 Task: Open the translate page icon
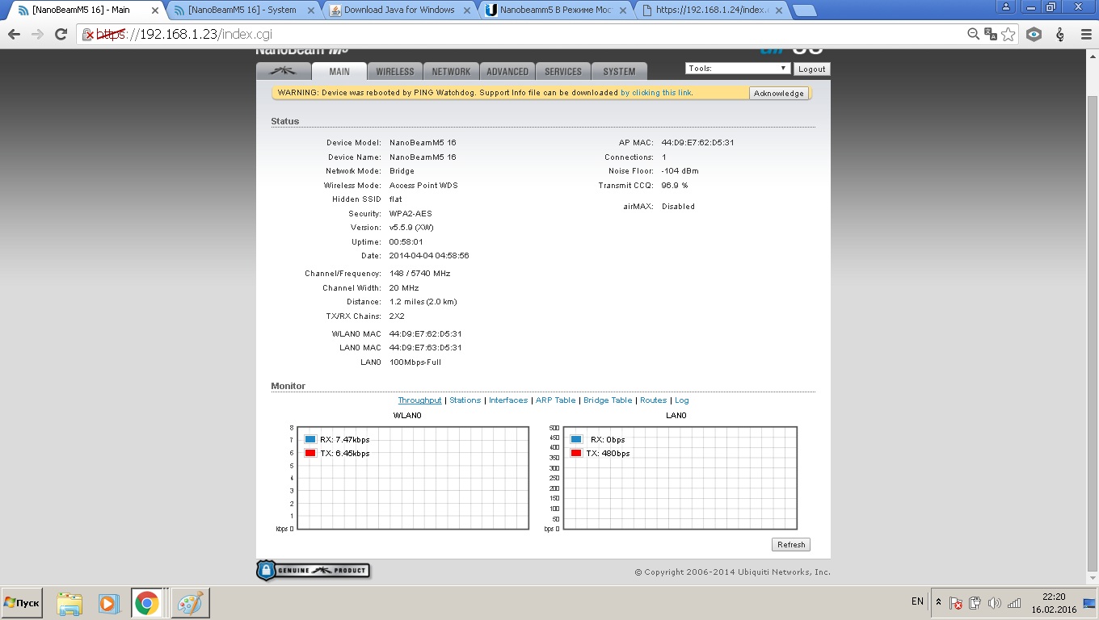pyautogui.click(x=991, y=34)
